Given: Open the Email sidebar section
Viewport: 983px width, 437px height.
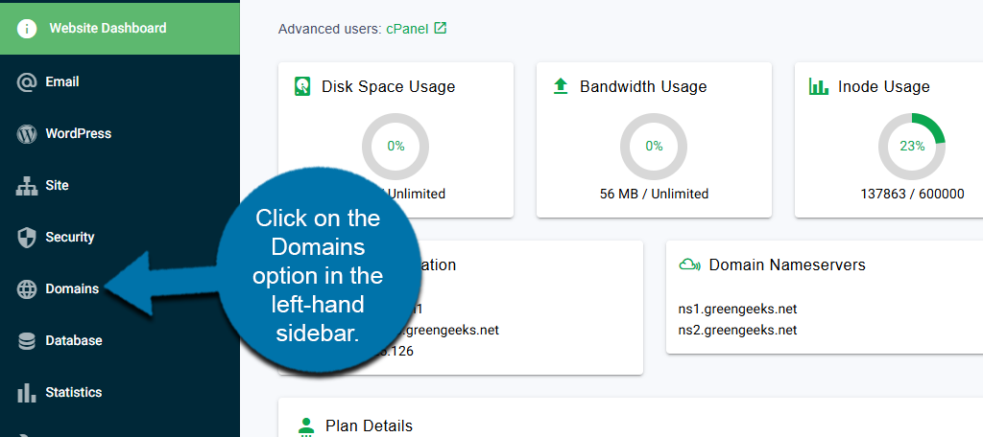Looking at the screenshot, I should (x=62, y=82).
